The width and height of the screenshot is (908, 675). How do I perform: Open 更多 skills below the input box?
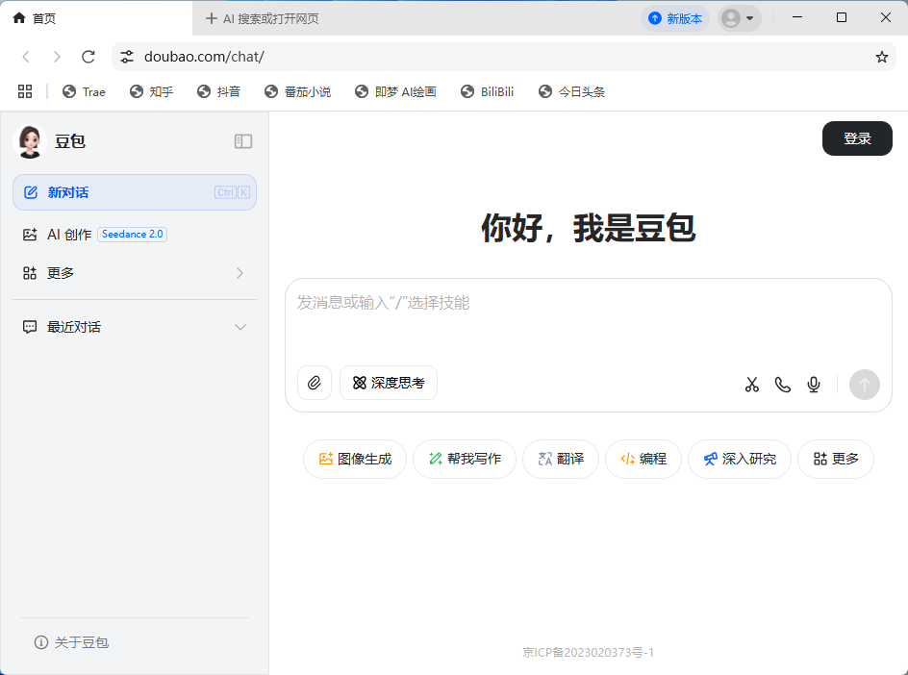[x=836, y=459]
